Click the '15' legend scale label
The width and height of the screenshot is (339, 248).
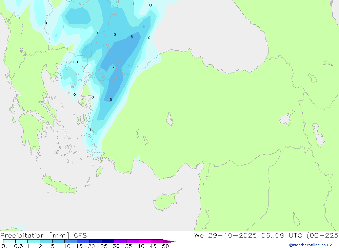79,246
